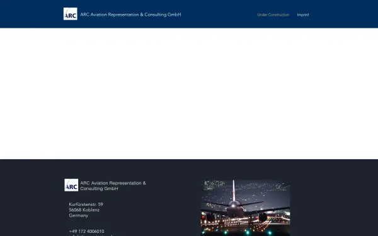
Task: Click the Germany line in footer
Action: [79, 215]
